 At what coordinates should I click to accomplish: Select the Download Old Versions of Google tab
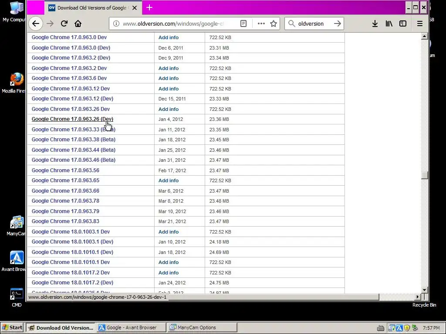pos(93,8)
